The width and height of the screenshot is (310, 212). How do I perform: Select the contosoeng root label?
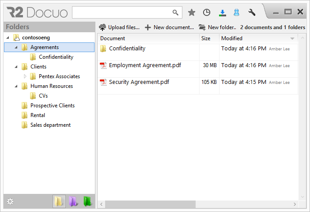click(x=36, y=38)
